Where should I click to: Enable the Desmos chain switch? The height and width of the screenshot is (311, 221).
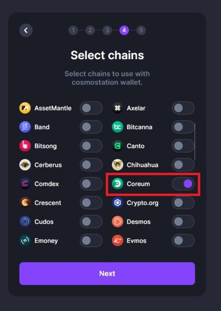[x=183, y=222]
